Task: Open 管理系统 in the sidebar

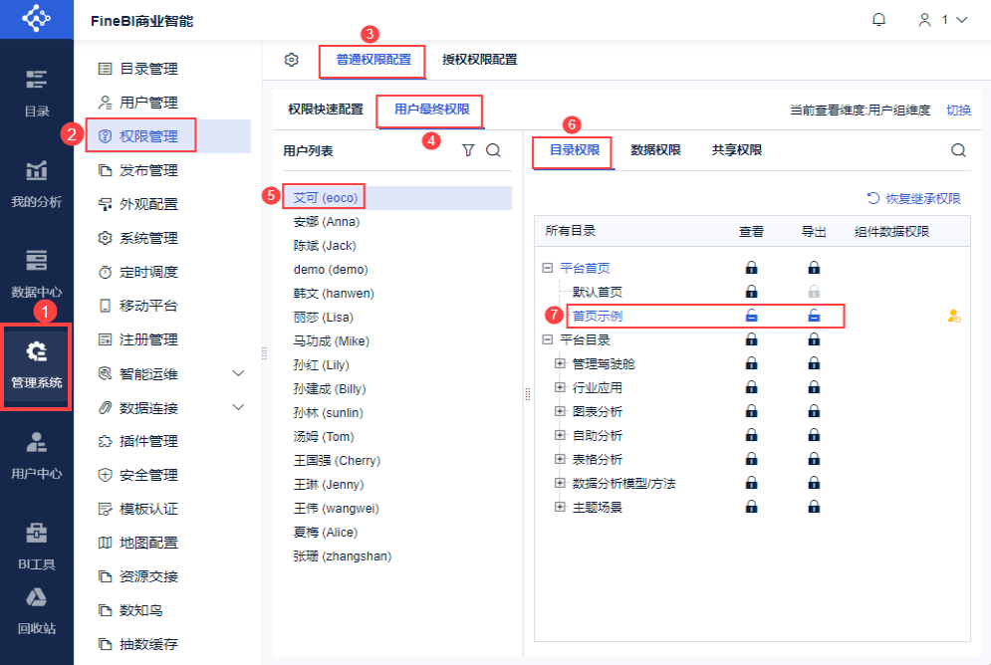Action: [37, 365]
